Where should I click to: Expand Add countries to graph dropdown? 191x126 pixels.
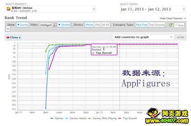click(143, 37)
